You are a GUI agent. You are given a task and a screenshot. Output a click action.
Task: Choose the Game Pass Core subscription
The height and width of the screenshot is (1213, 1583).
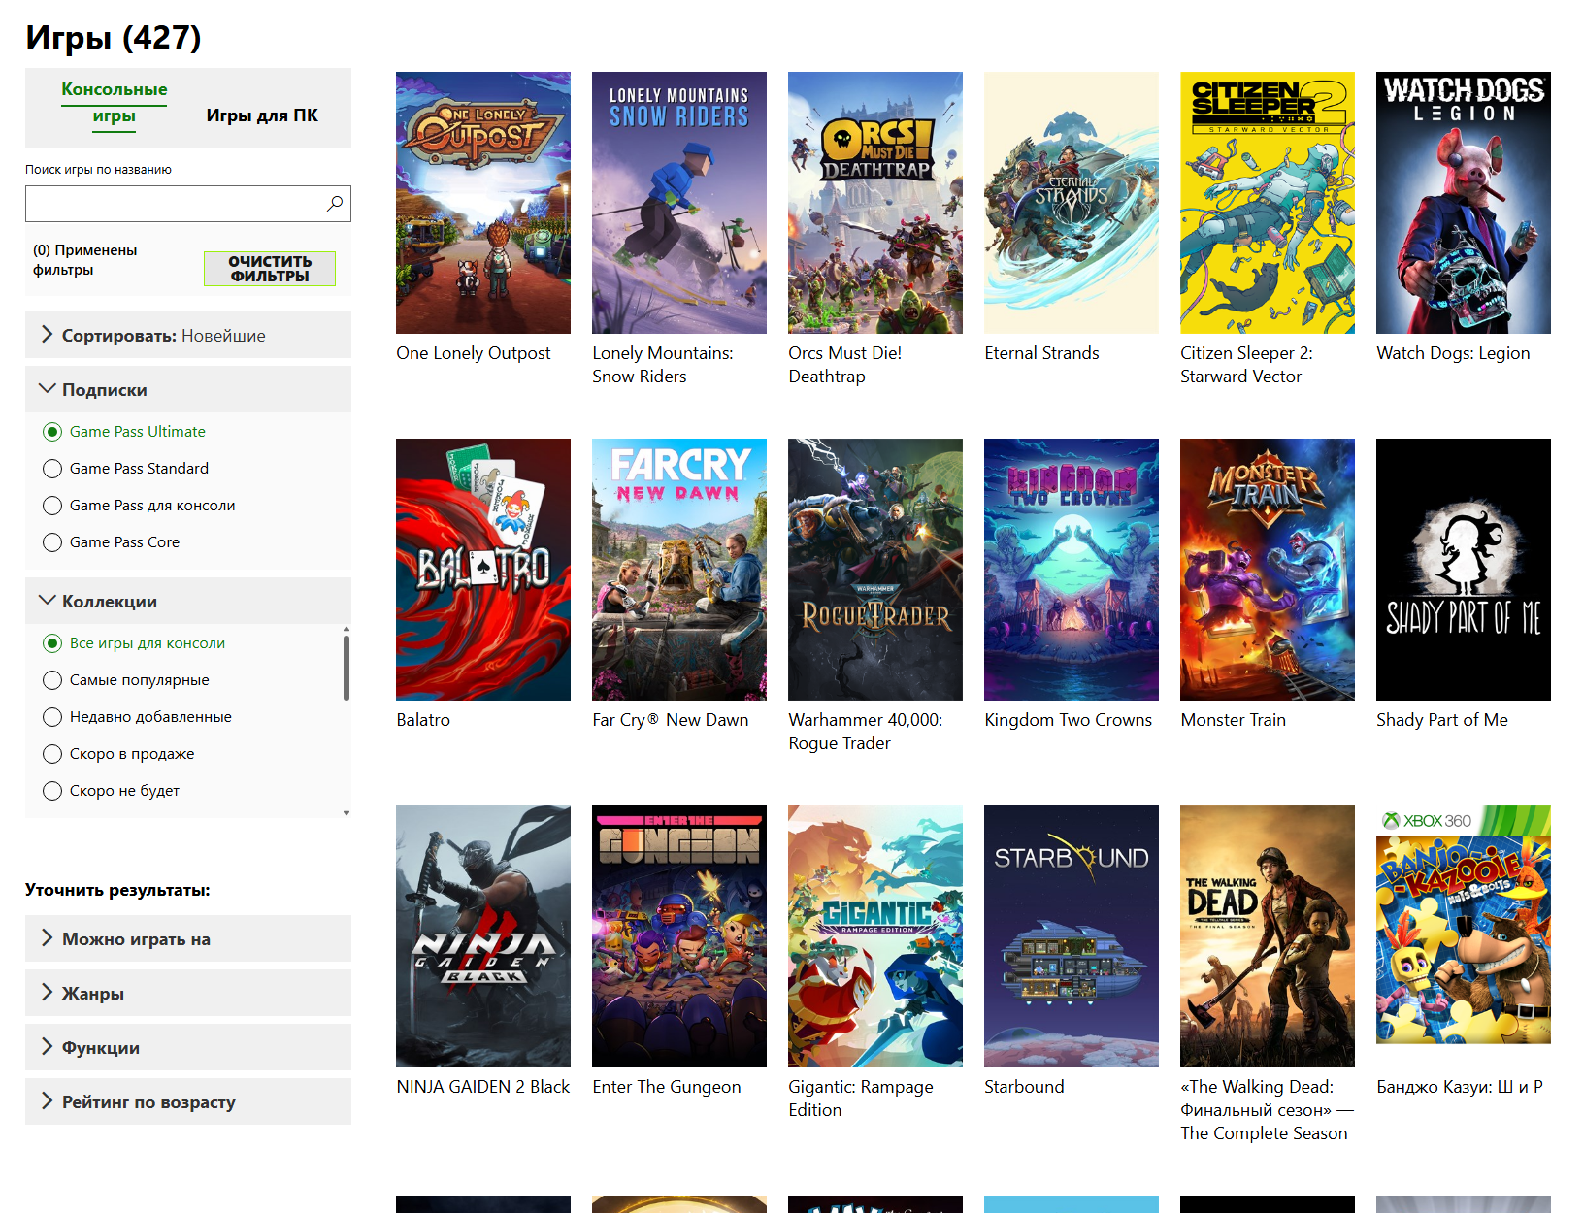click(x=52, y=542)
